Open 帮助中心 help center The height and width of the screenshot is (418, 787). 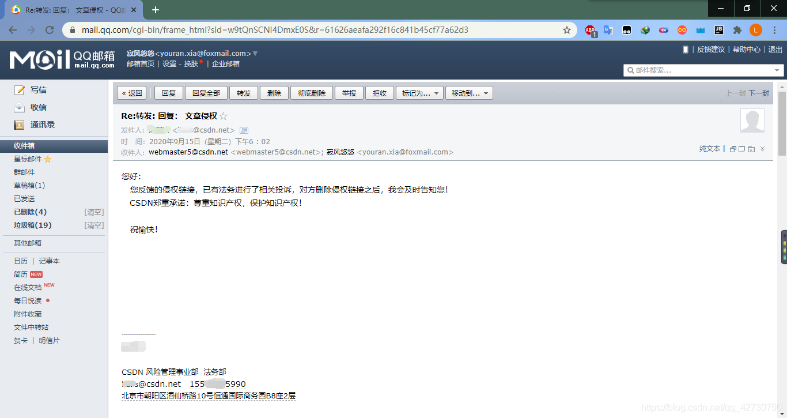[x=747, y=50]
